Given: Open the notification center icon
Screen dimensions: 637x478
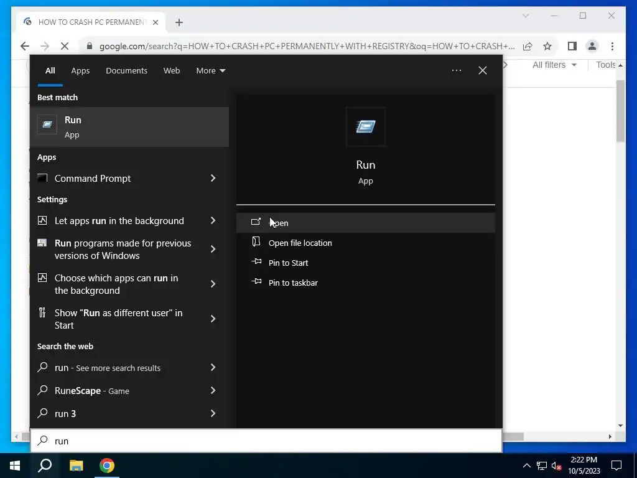Looking at the screenshot, I should coord(616,466).
